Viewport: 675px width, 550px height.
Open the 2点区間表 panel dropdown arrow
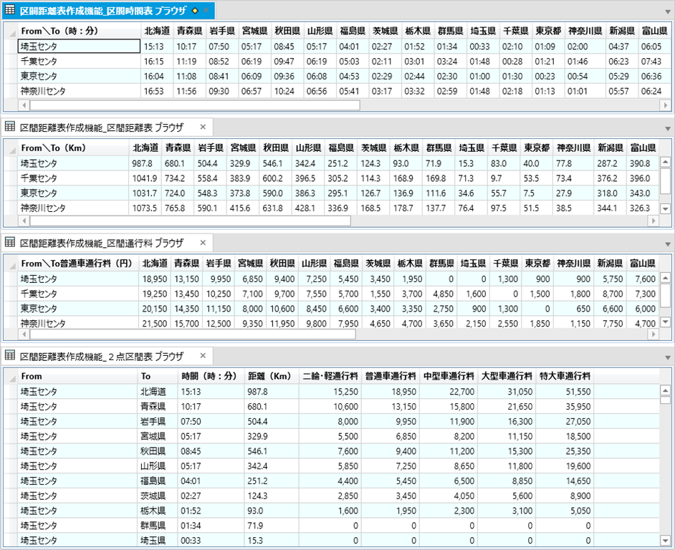click(668, 357)
